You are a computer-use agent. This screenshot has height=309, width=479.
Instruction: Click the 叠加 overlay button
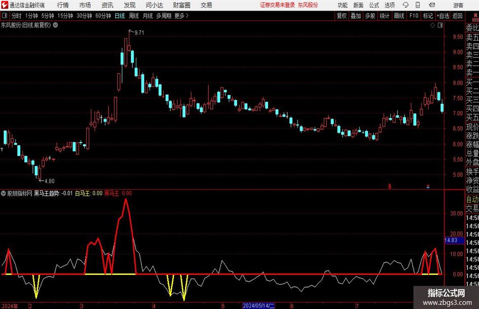click(356, 16)
